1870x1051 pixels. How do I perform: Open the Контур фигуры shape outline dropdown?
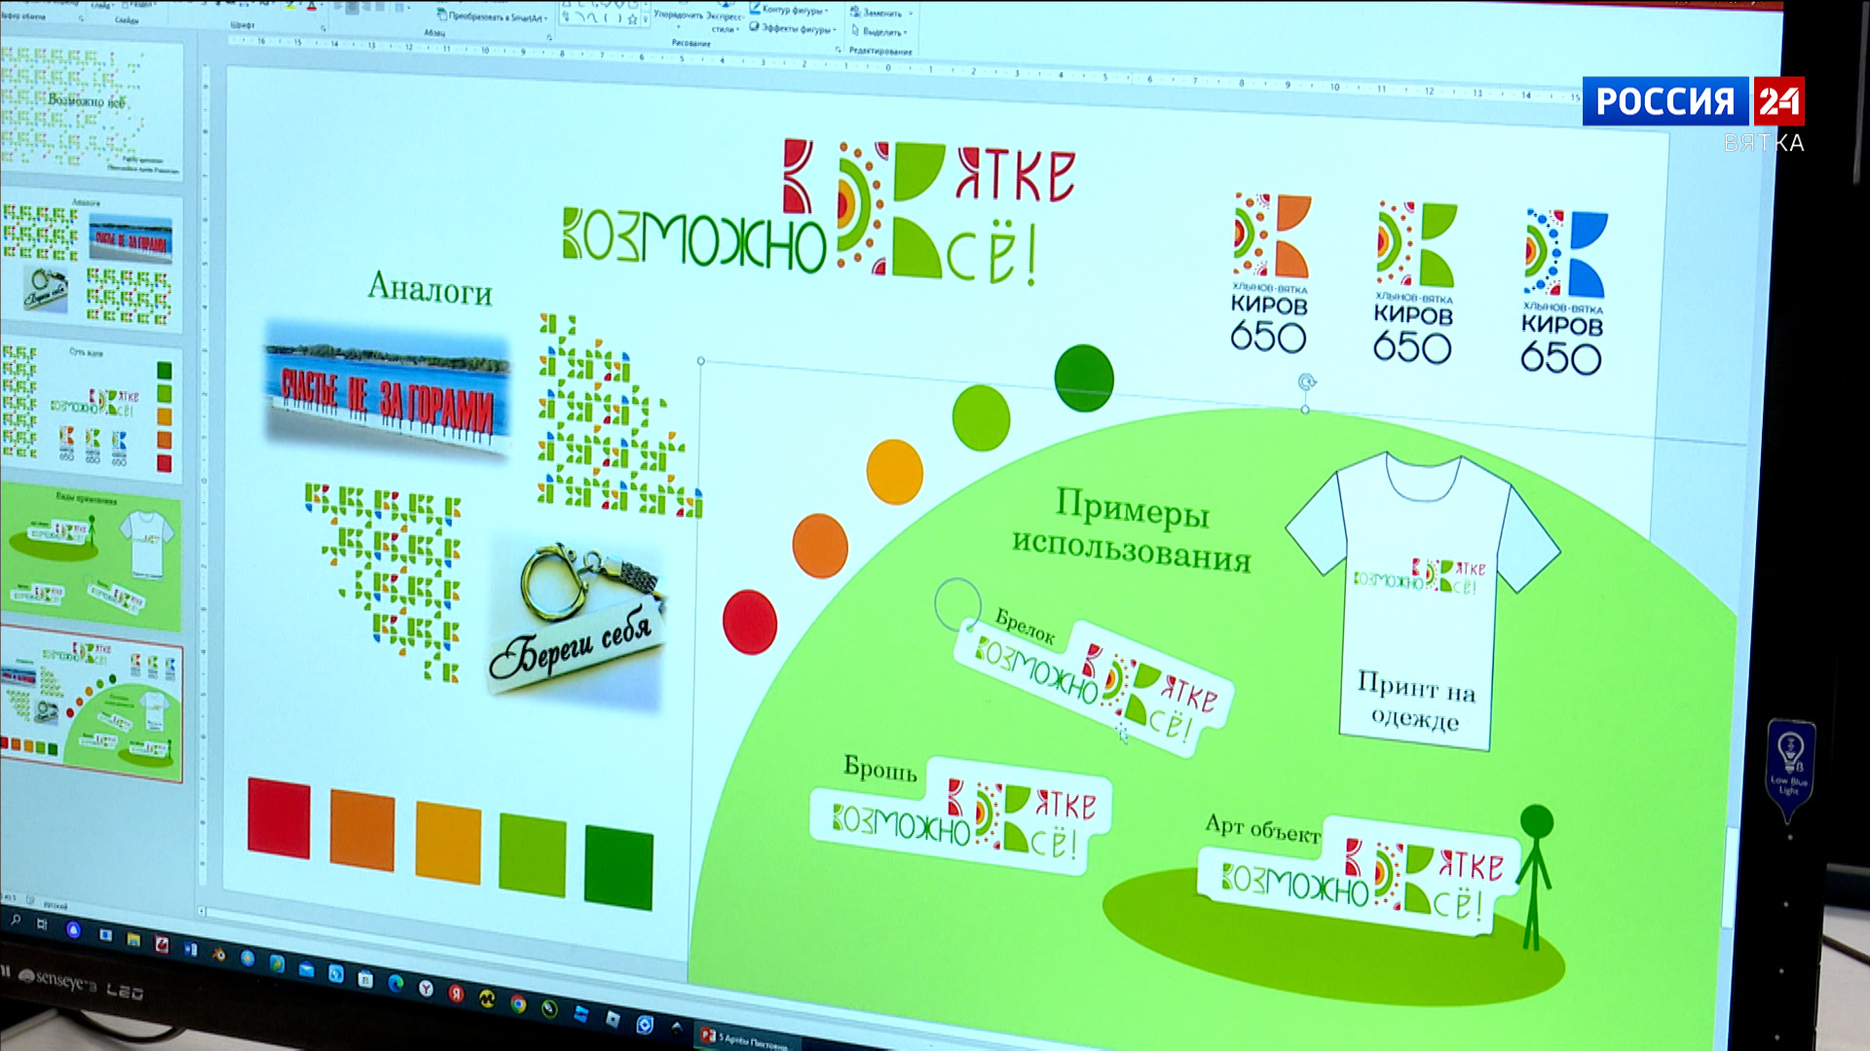(x=795, y=10)
